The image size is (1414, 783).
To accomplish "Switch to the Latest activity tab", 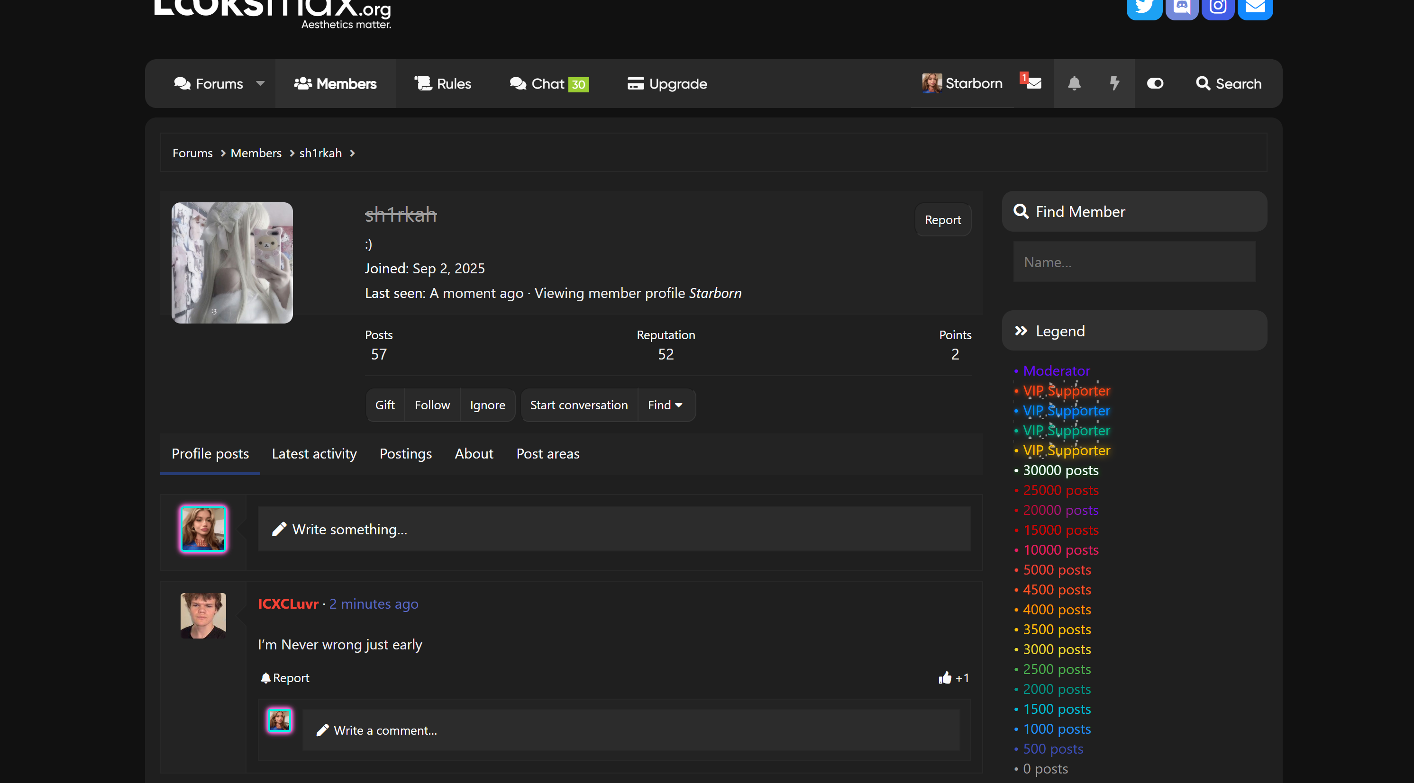I will pyautogui.click(x=314, y=453).
